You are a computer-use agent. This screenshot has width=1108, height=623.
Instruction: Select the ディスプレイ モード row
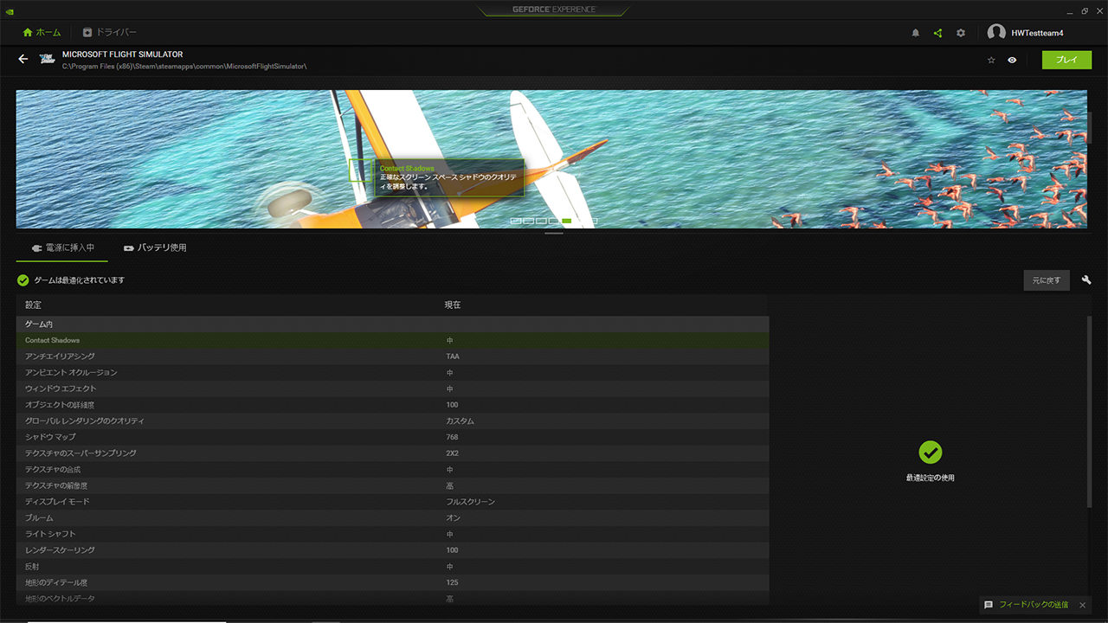click(392, 502)
